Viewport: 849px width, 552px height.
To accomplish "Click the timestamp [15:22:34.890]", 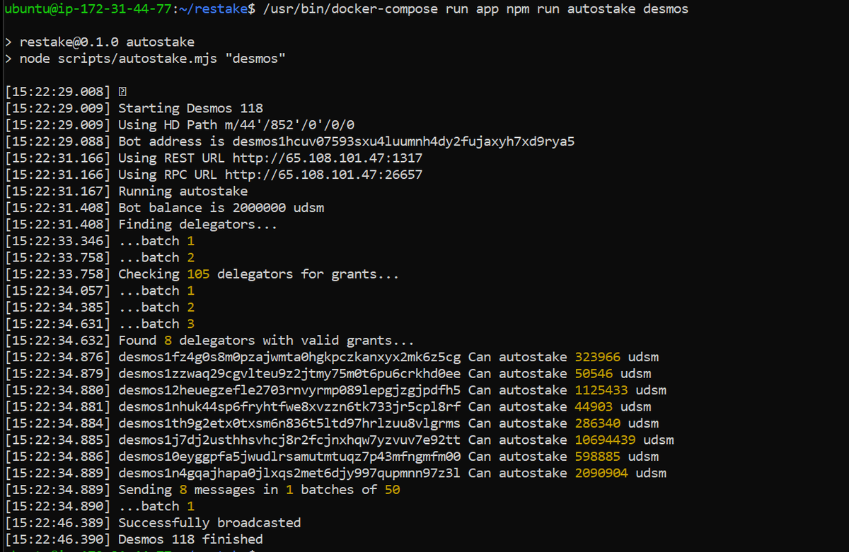I will point(57,507).
